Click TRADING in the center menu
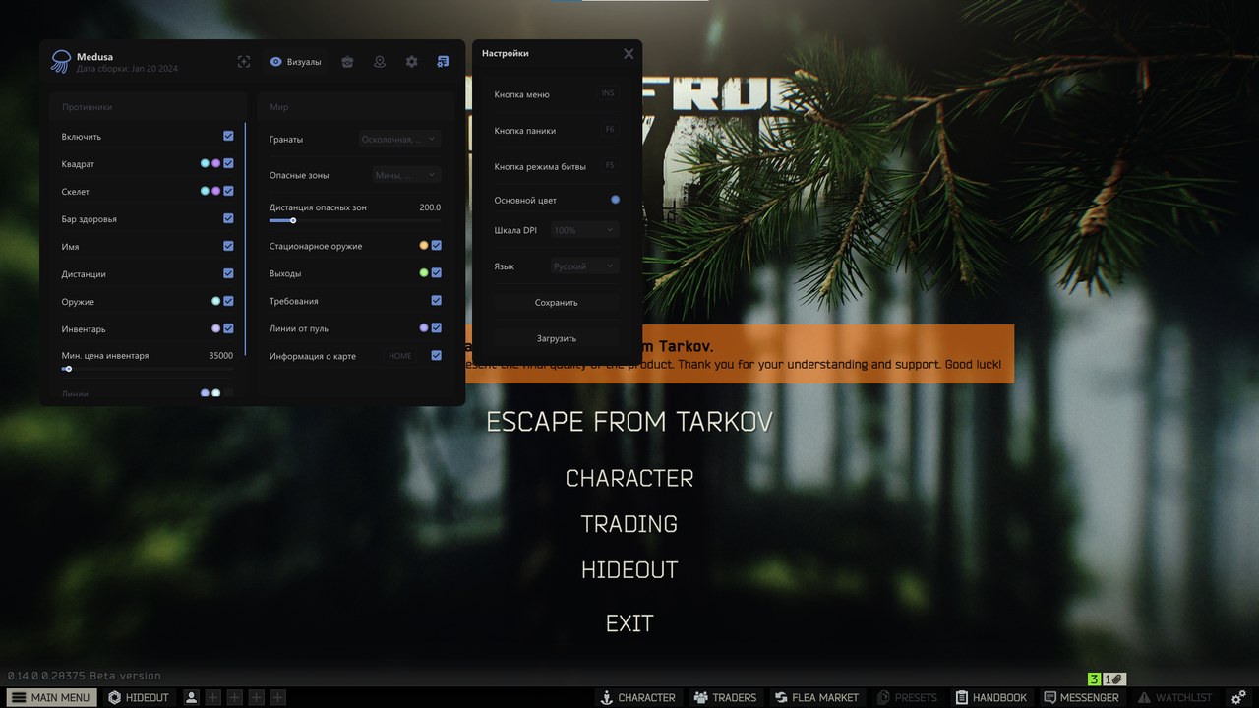1259x708 pixels. click(629, 524)
